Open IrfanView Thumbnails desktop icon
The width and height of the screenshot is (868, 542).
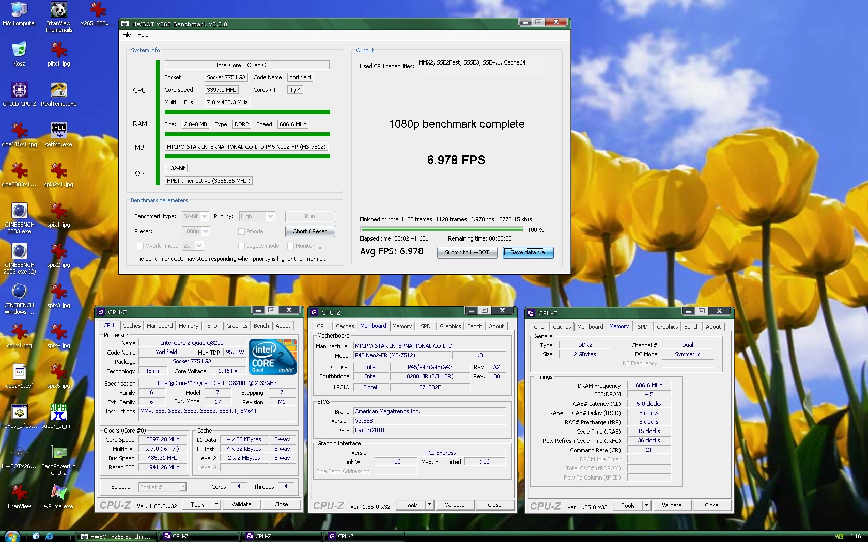click(58, 17)
